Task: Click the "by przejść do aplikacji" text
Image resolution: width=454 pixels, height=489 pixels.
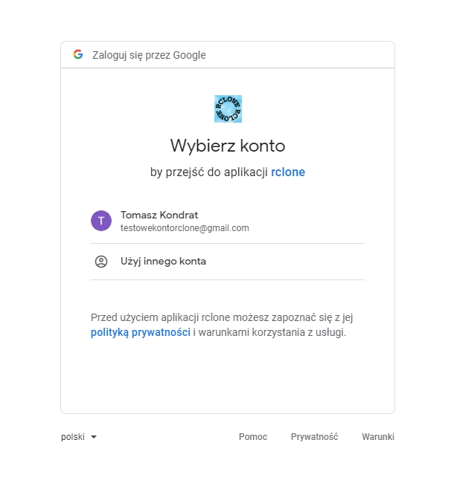Action: coord(209,172)
